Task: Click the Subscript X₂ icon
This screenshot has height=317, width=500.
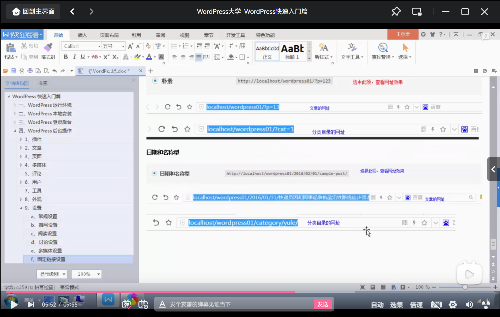Action: (x=115, y=57)
